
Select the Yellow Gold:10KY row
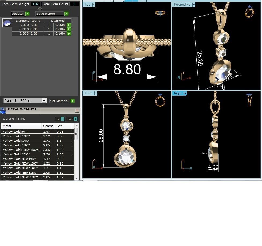pos(38,136)
